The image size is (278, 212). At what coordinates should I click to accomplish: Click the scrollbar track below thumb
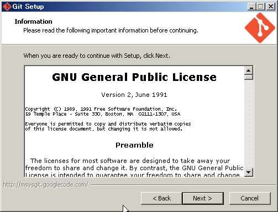[x=249, y=124]
